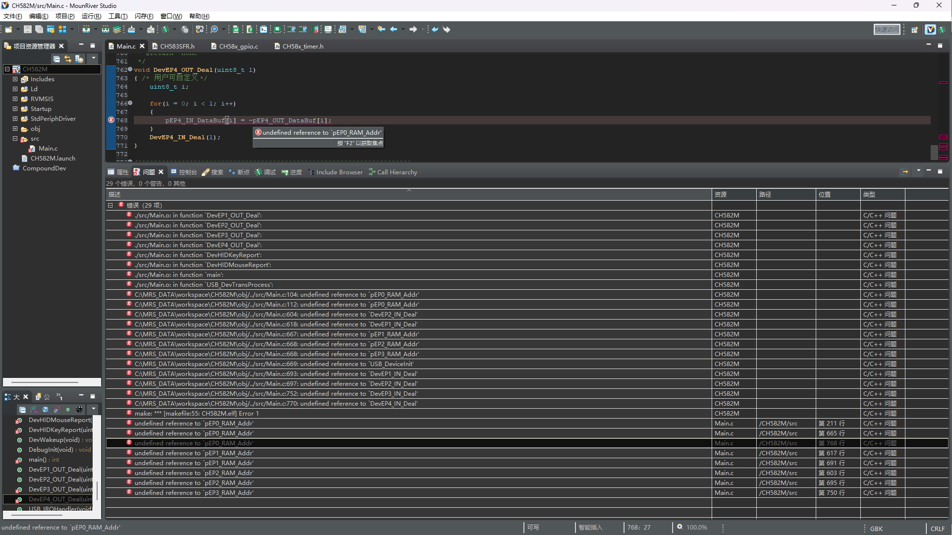Toggle Hide Fields in outline toolbar
Screen dimensions: 952x535
coord(45,410)
